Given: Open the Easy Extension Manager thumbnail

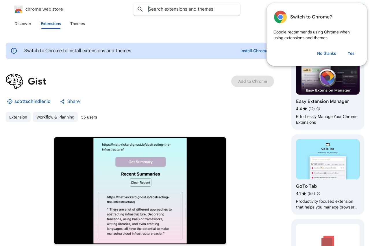Looking at the screenshot, I should coord(328,80).
